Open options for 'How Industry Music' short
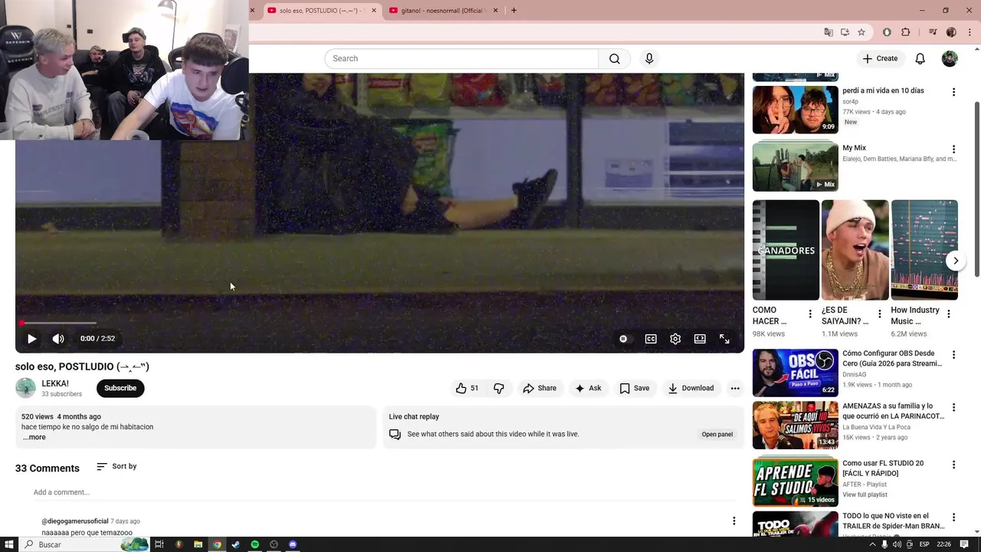 click(x=949, y=314)
